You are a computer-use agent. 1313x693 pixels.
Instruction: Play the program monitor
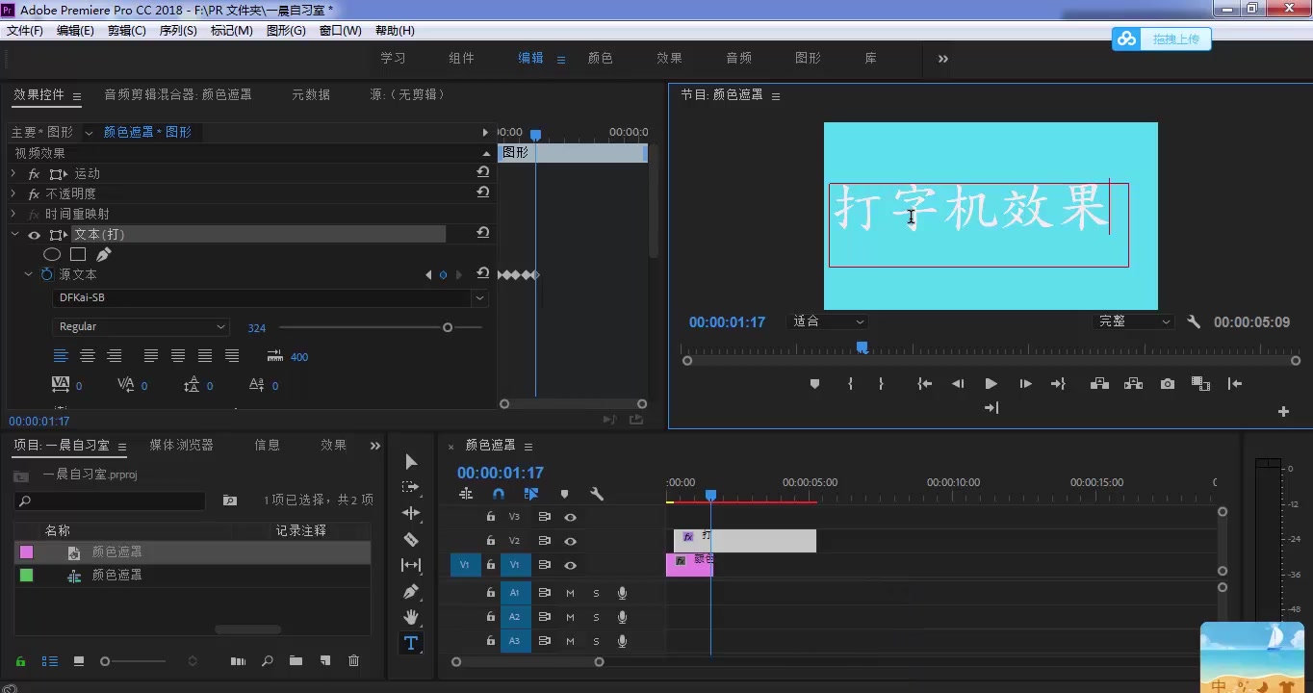pos(991,384)
